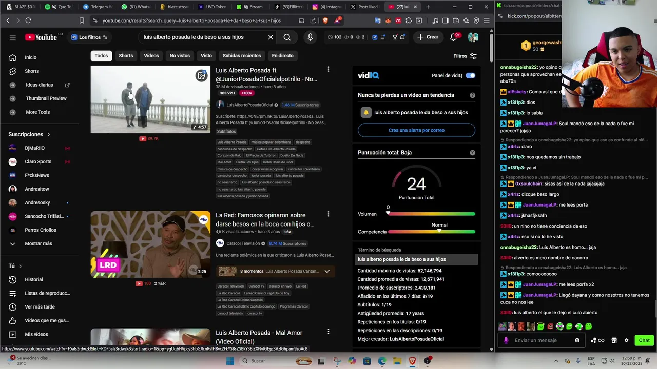Open more options for Mal Amor video

click(x=328, y=332)
